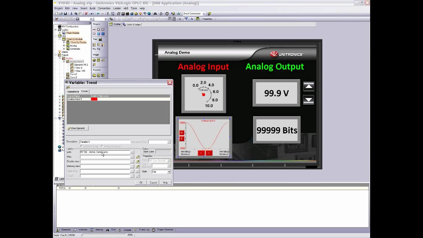Click the red X Delete toolbar icon
This screenshot has width=423, height=238.
pyautogui.click(x=86, y=14)
